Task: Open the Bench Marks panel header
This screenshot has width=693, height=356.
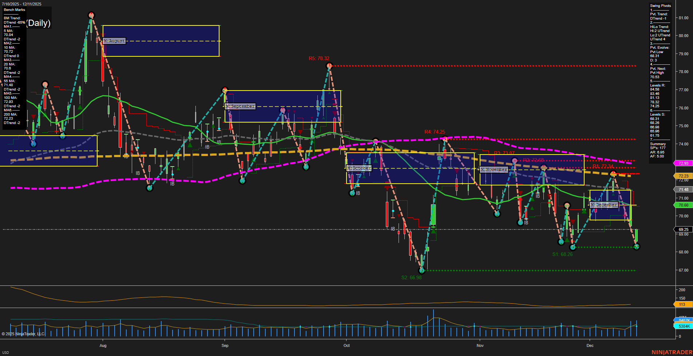Action: tap(14, 9)
